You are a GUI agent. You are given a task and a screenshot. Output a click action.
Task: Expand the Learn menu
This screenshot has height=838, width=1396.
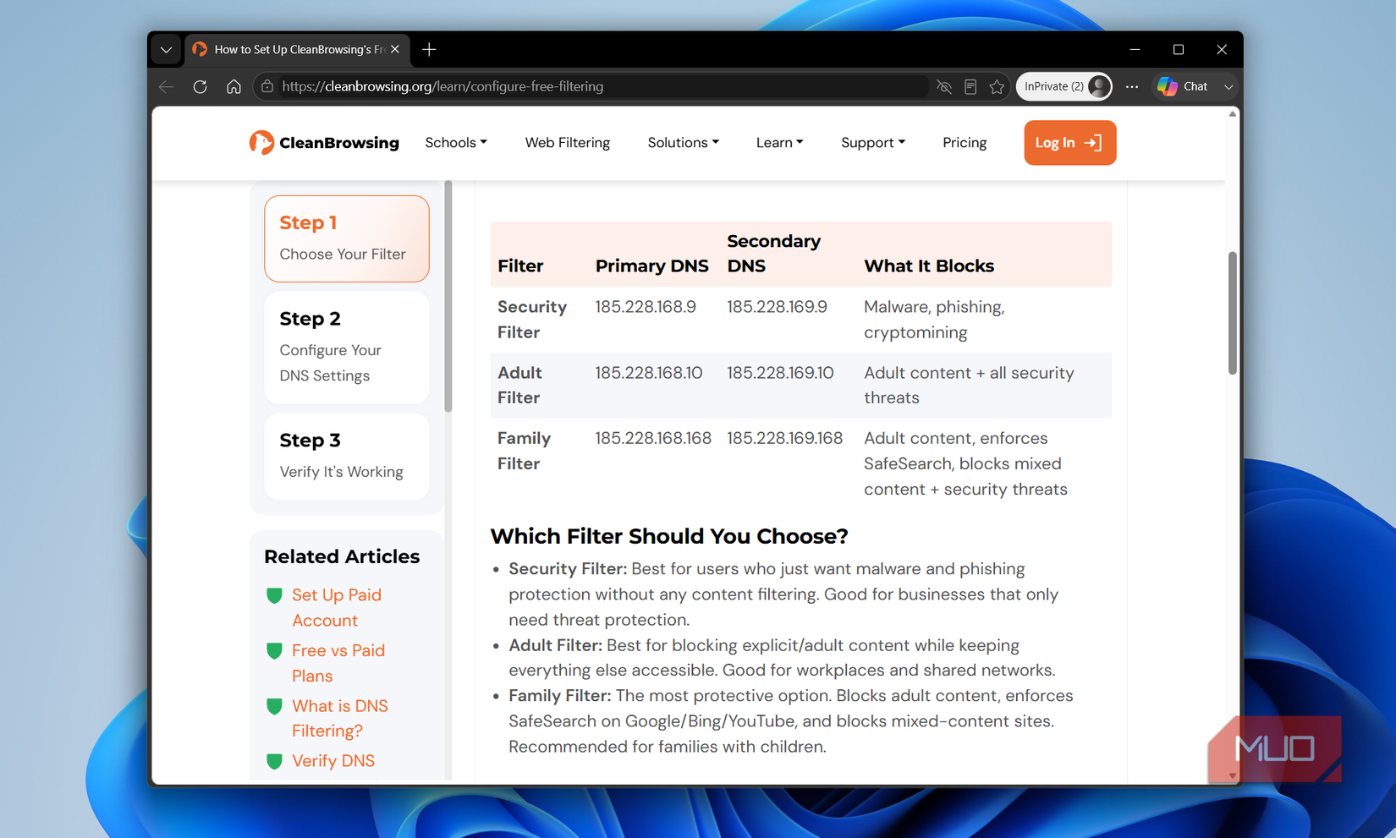click(x=780, y=143)
